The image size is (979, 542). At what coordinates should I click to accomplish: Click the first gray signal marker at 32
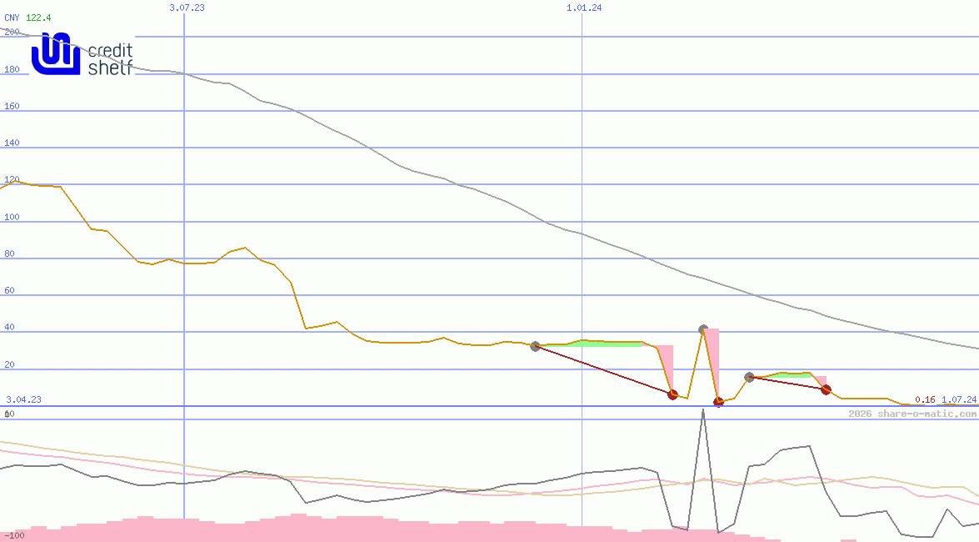click(x=535, y=346)
